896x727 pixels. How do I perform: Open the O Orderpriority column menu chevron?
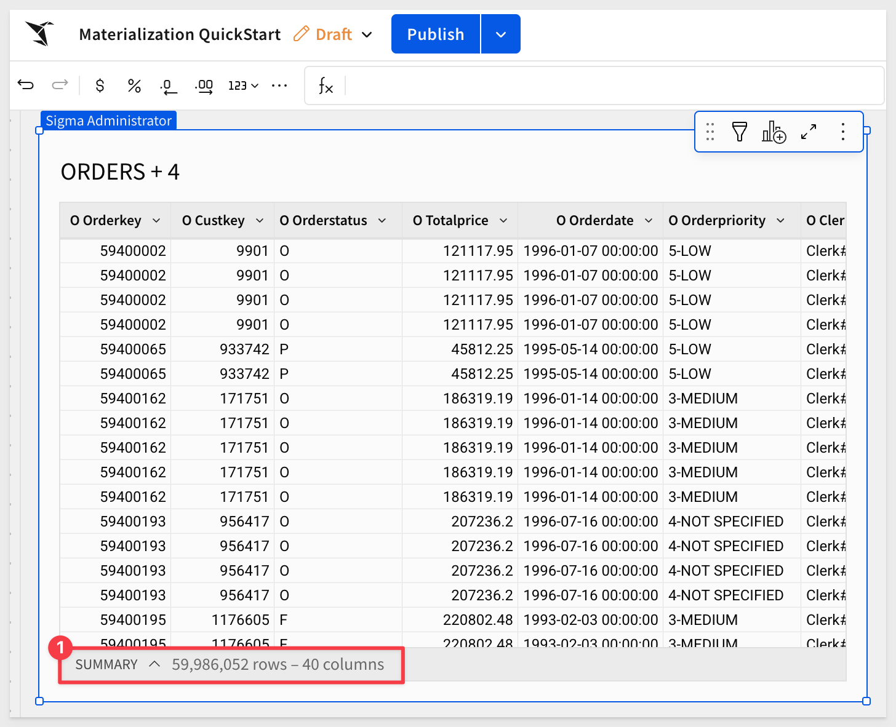coord(780,220)
